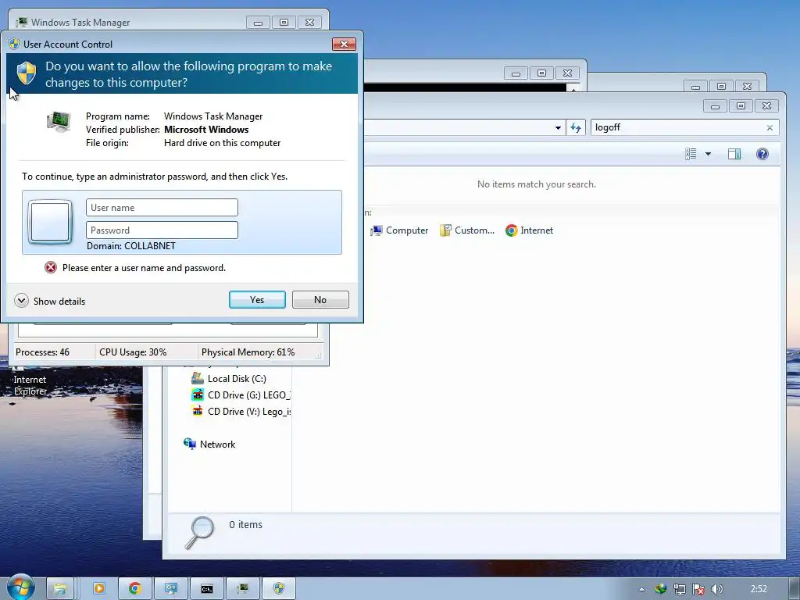Minimize the Windows Task Manager window
The image size is (800, 600).
click(258, 23)
